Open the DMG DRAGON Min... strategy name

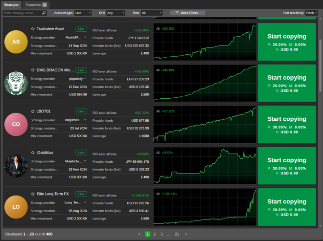click(x=55, y=70)
